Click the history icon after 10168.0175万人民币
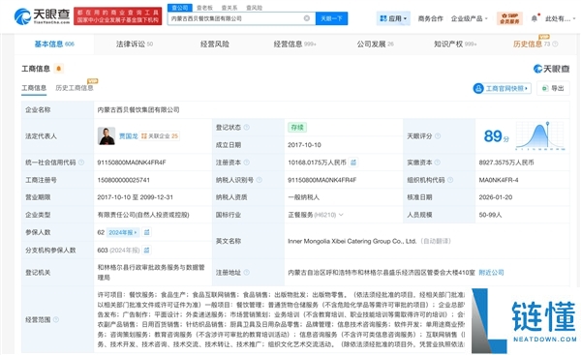The height and width of the screenshot is (355, 581). 353,163
